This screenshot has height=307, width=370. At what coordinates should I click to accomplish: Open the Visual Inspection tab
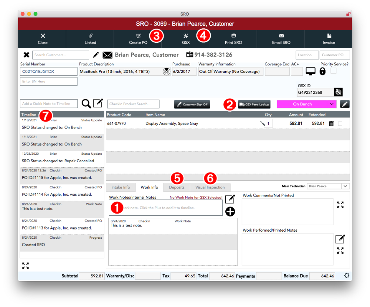[x=210, y=187]
